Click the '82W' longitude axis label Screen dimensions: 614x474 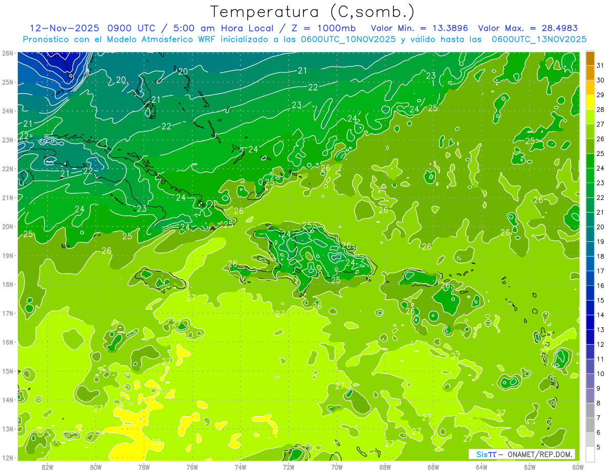click(48, 467)
